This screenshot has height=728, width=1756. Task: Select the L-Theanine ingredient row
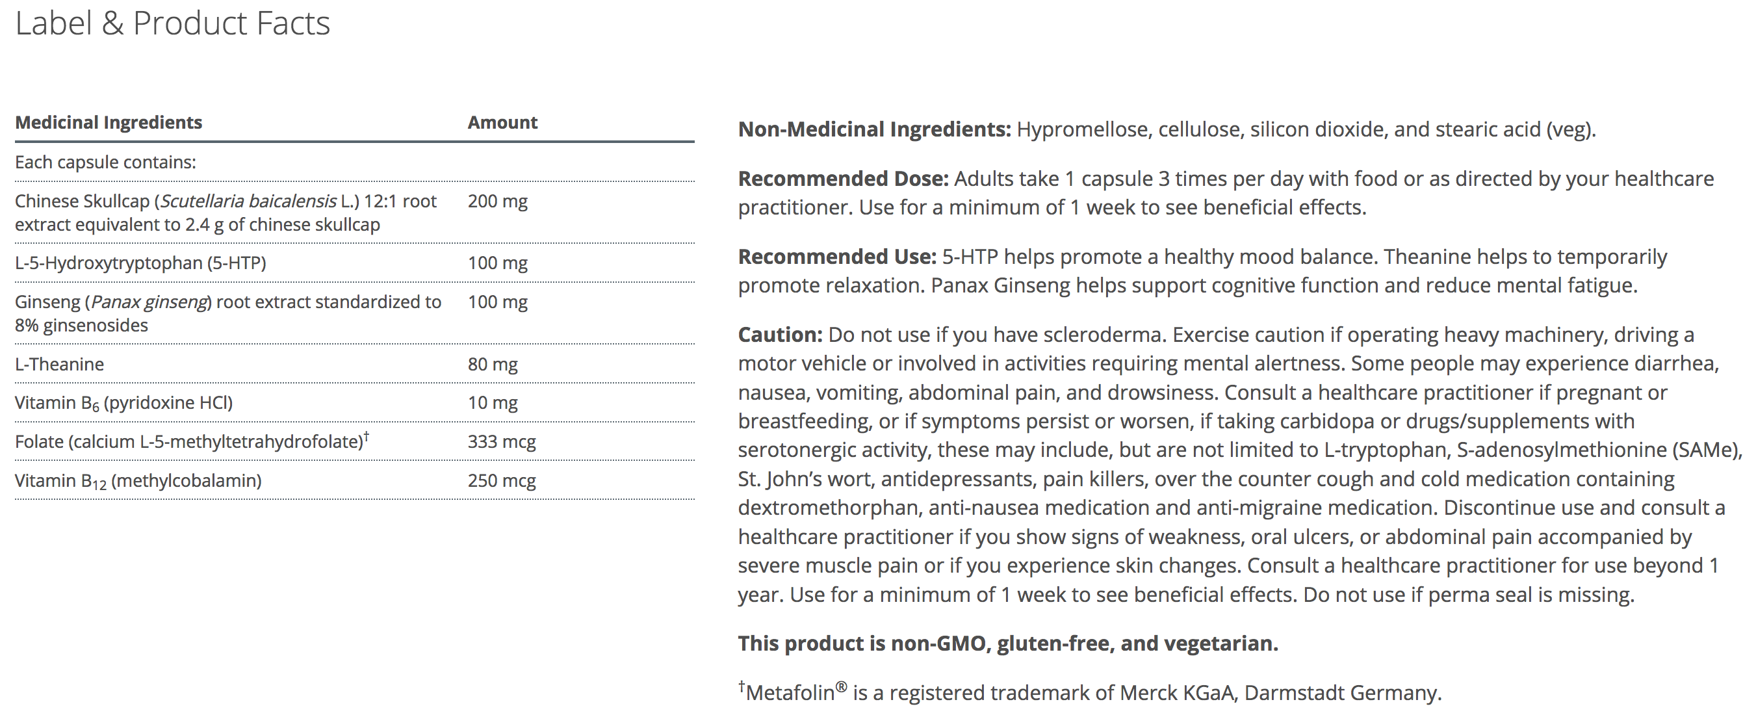pyautogui.click(x=59, y=364)
